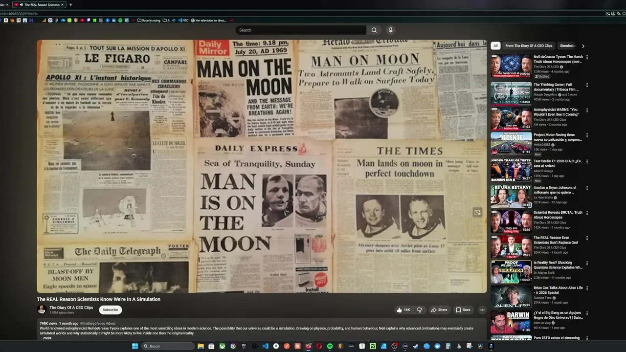Subscribe to The Diary Of A CEO Clips
Image resolution: width=626 pixels, height=352 pixels.
tap(110, 309)
